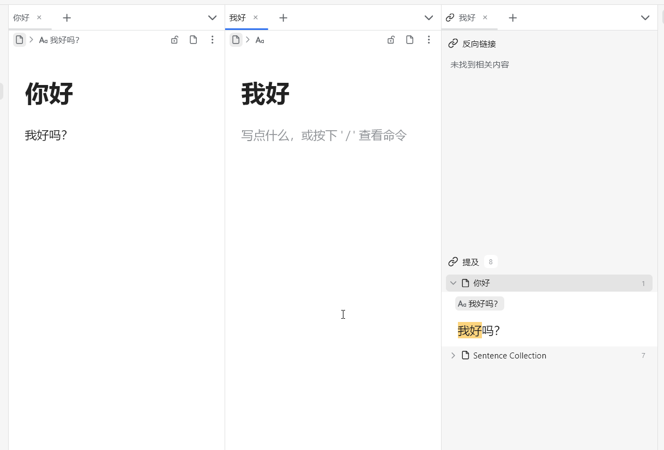
Task: Open more options menu in 我好 pane
Action: (429, 40)
